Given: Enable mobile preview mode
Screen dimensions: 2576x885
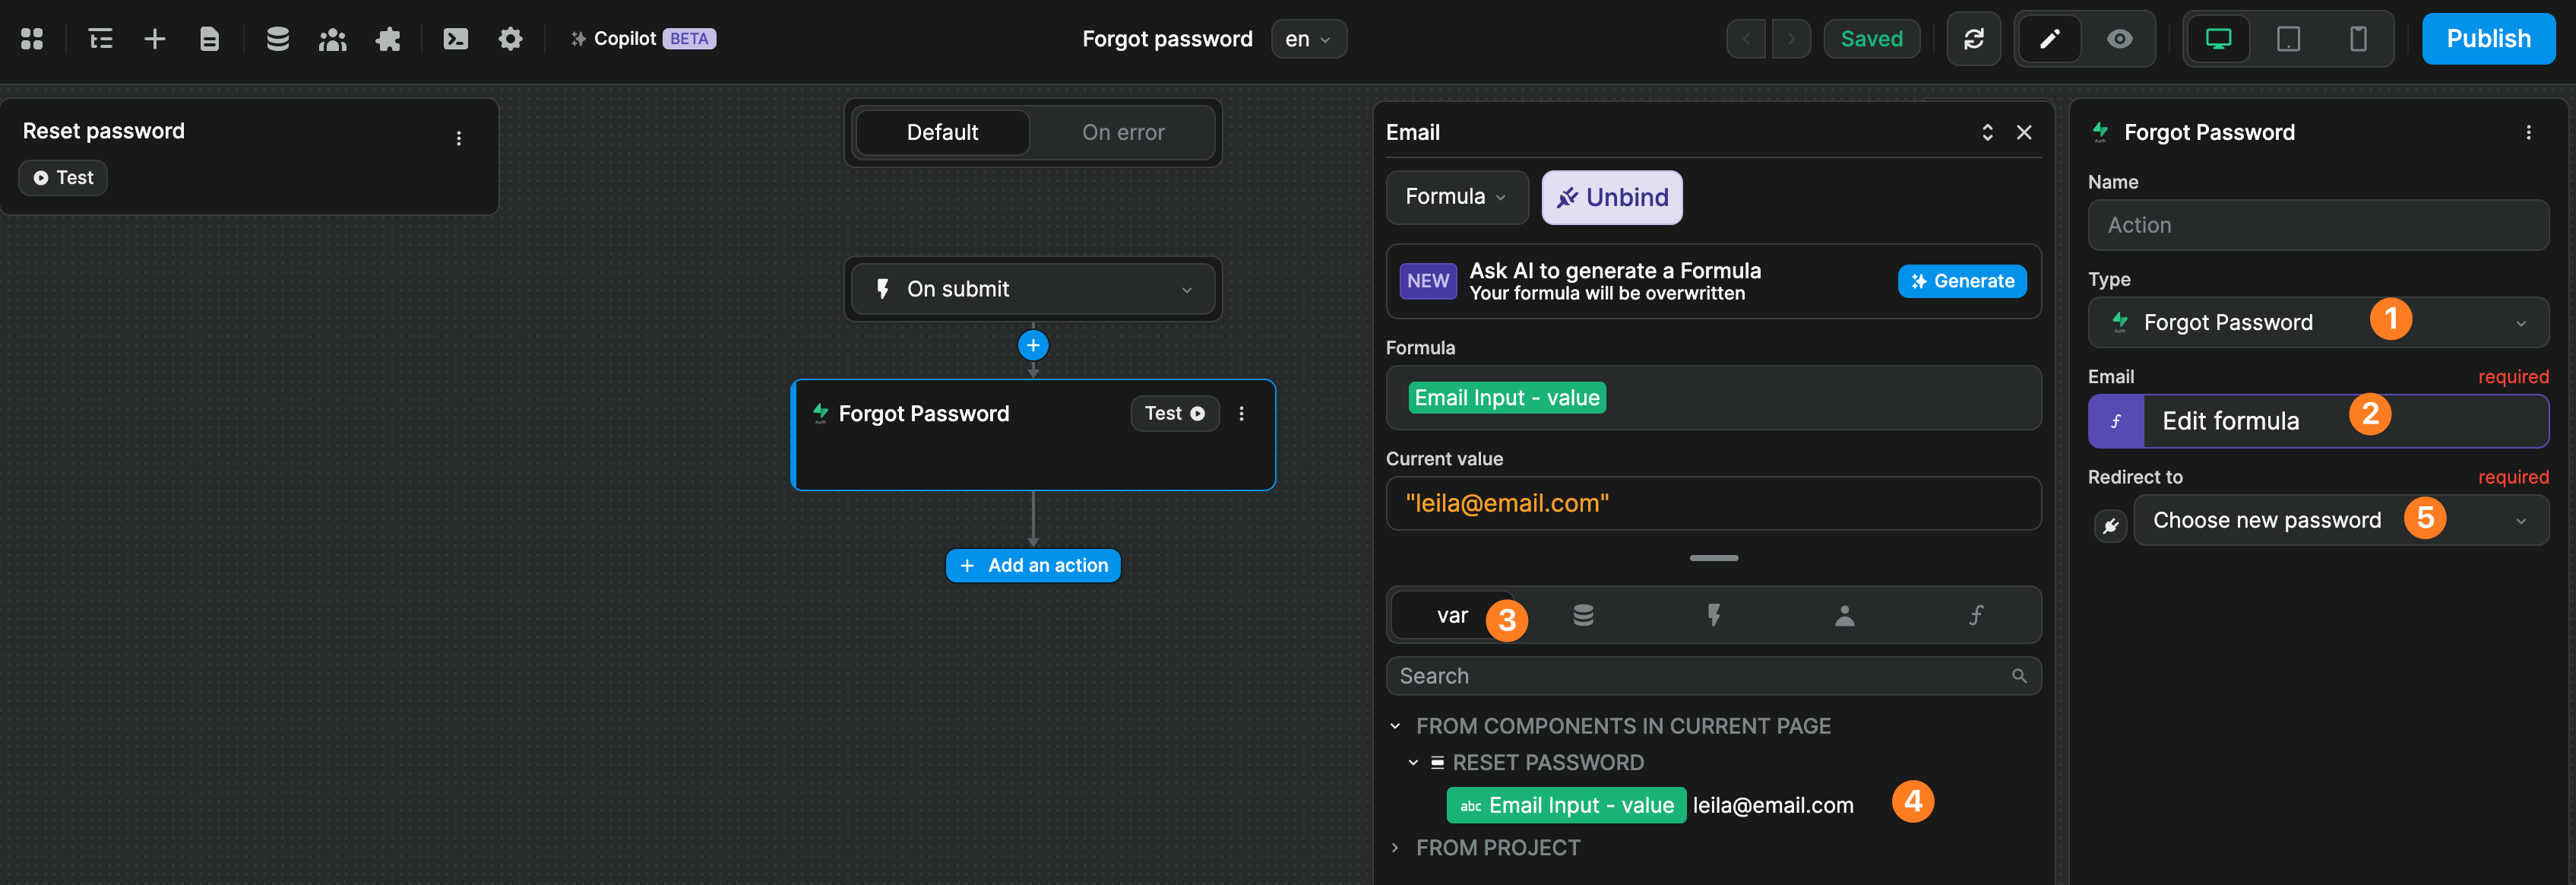Looking at the screenshot, I should 2358,38.
